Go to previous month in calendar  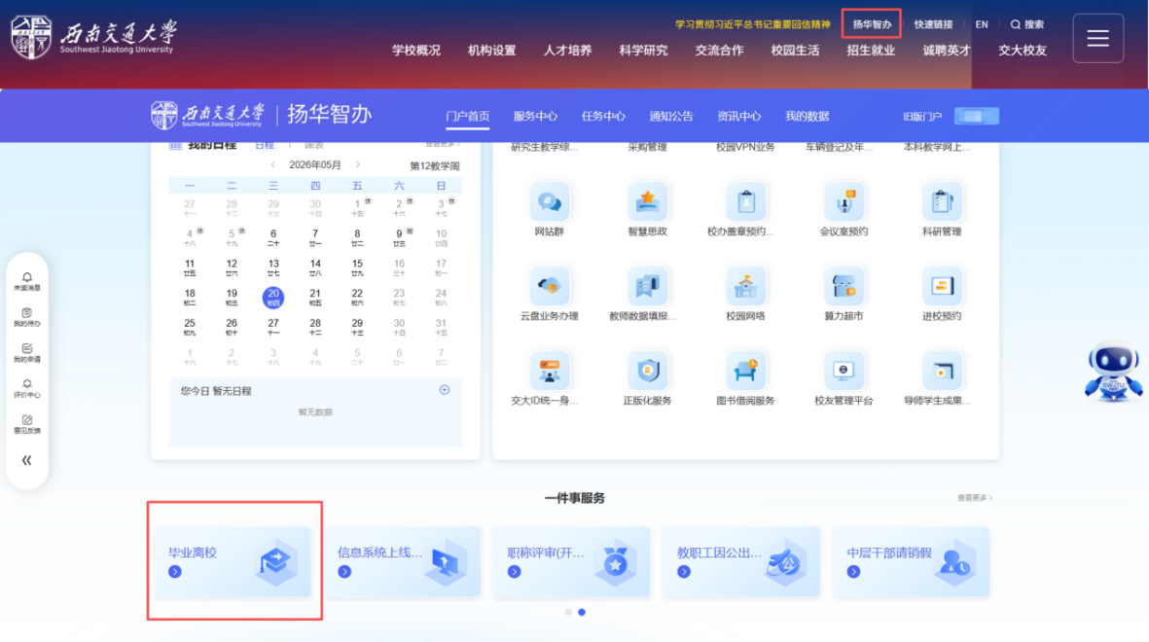(x=272, y=165)
